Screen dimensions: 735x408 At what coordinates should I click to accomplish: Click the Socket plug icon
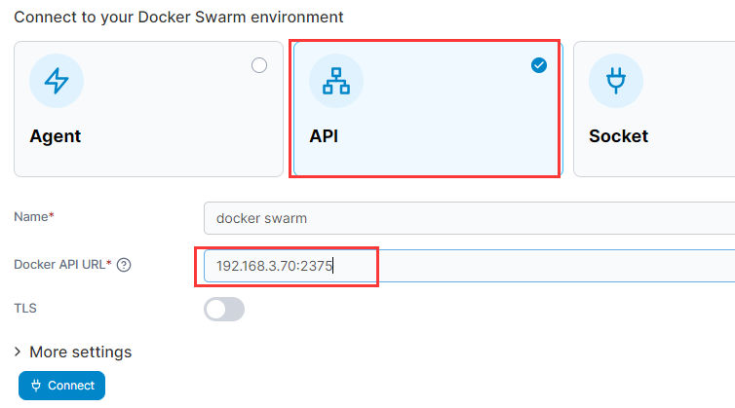pyautogui.click(x=615, y=82)
